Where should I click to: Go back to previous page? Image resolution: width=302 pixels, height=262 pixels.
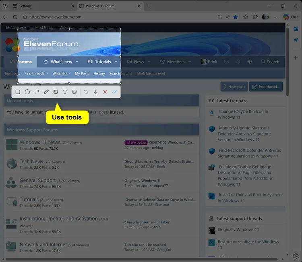[5, 17]
